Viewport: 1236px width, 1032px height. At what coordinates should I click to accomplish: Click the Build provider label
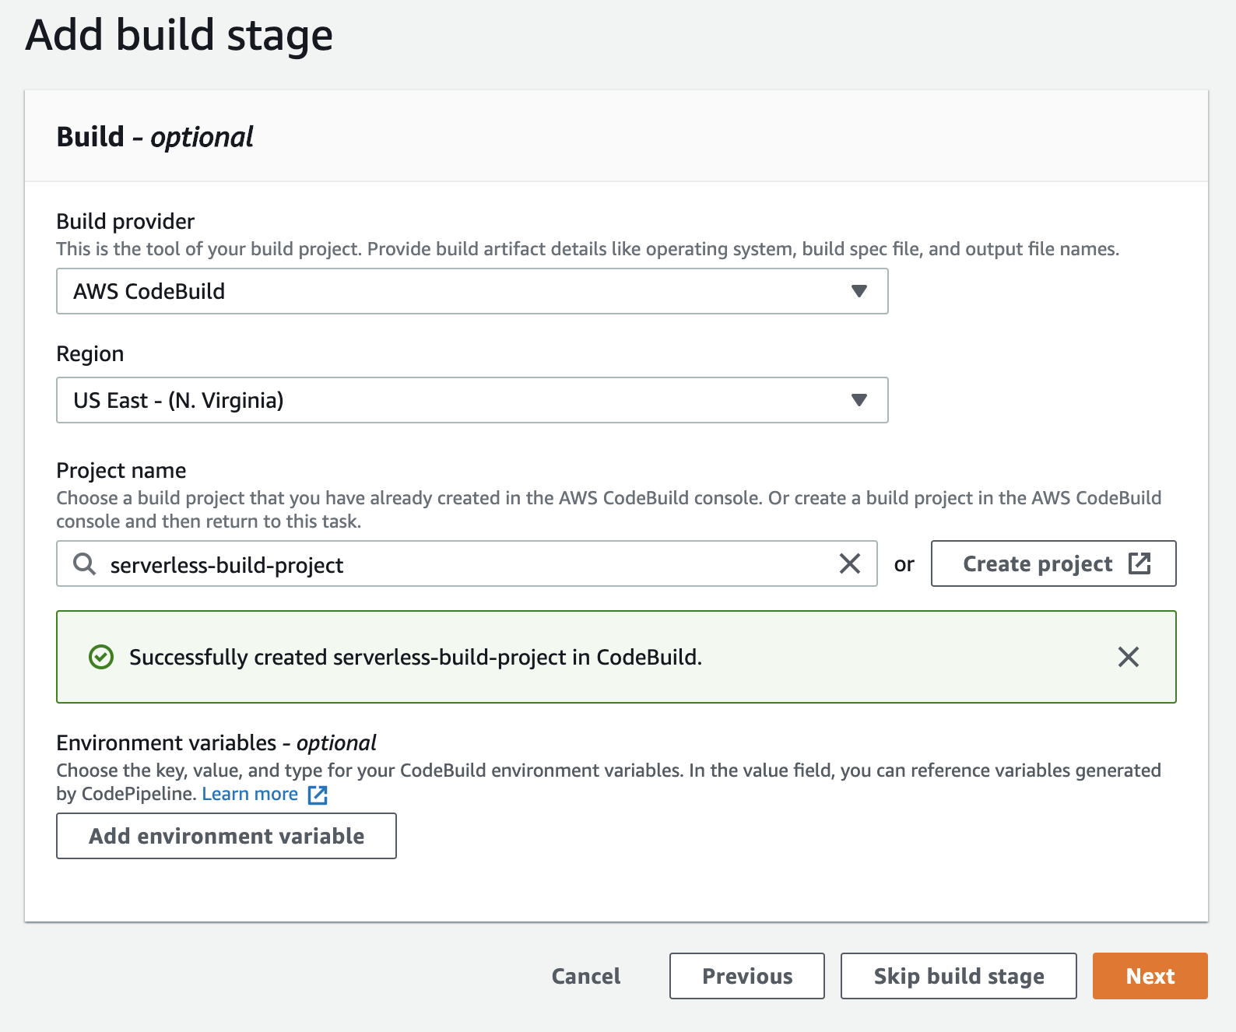tap(125, 222)
